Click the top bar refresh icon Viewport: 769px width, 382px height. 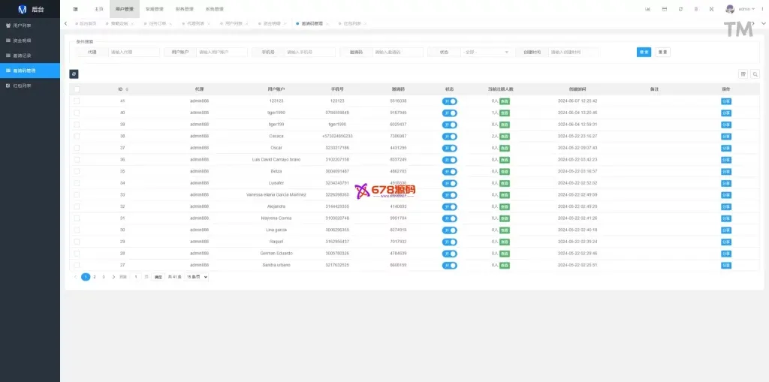[680, 9]
